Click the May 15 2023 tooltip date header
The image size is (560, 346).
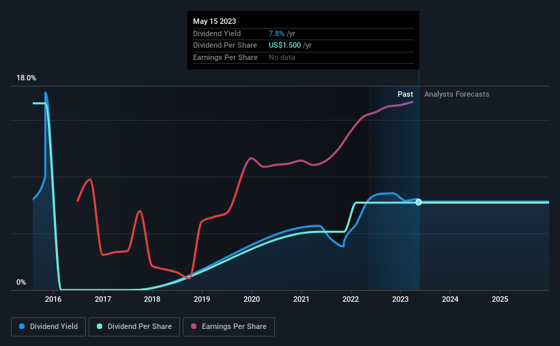point(215,21)
